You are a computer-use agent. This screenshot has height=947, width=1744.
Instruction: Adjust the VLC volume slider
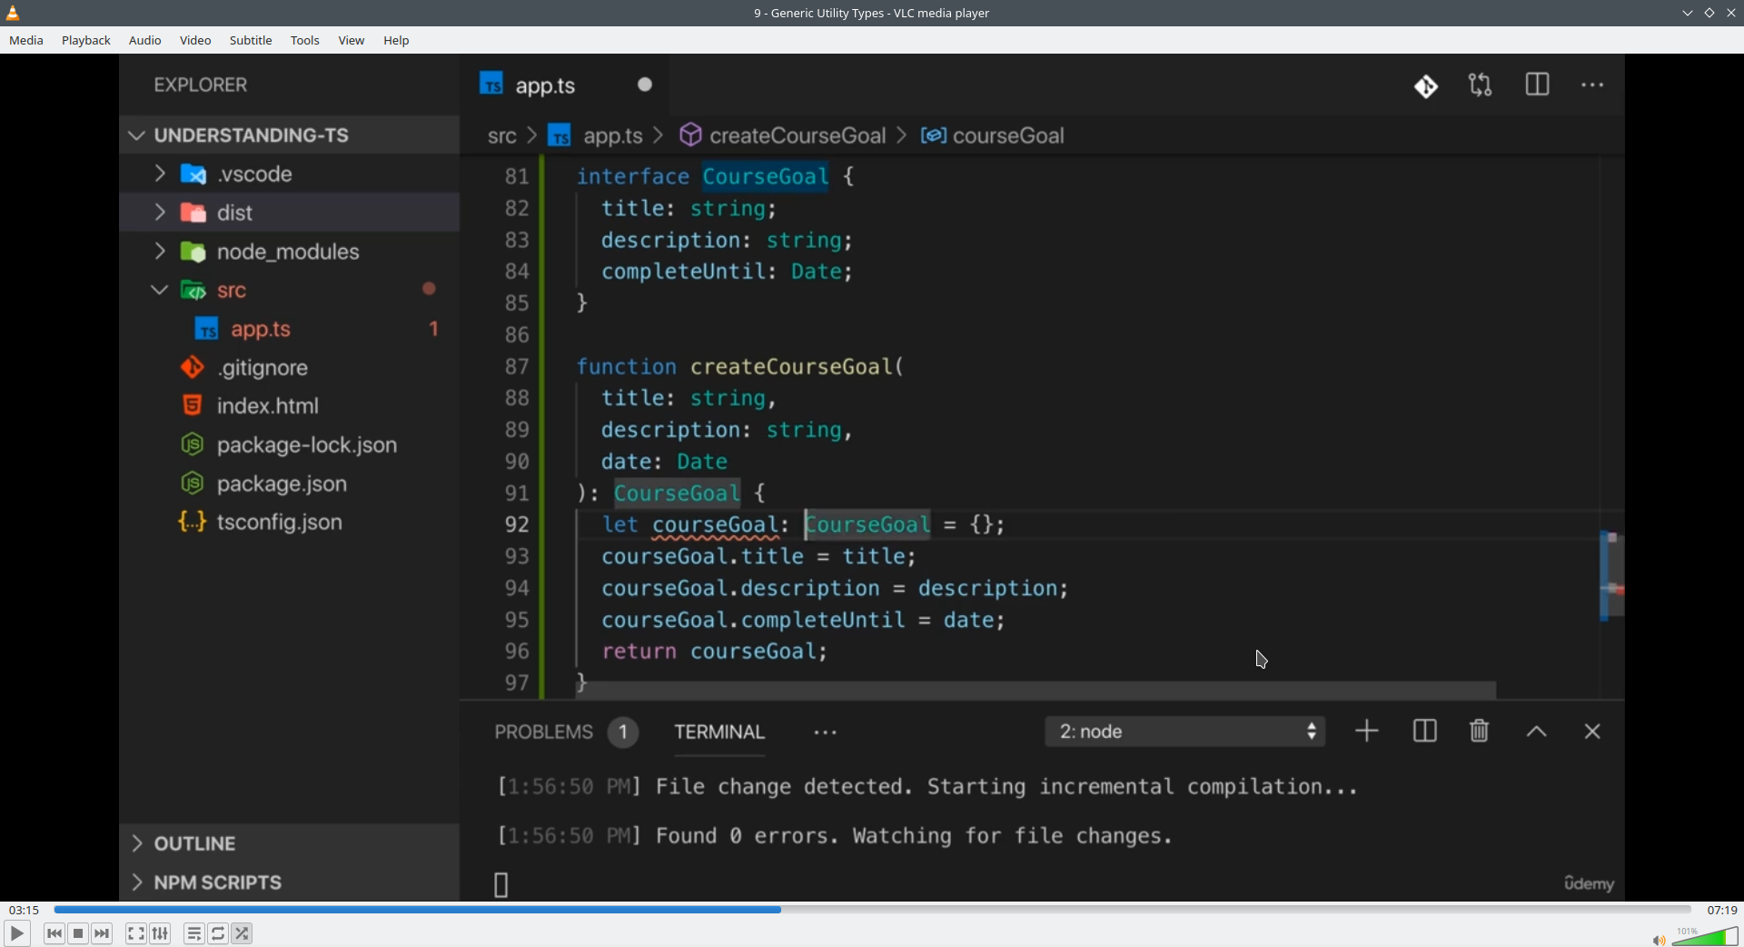point(1706,936)
